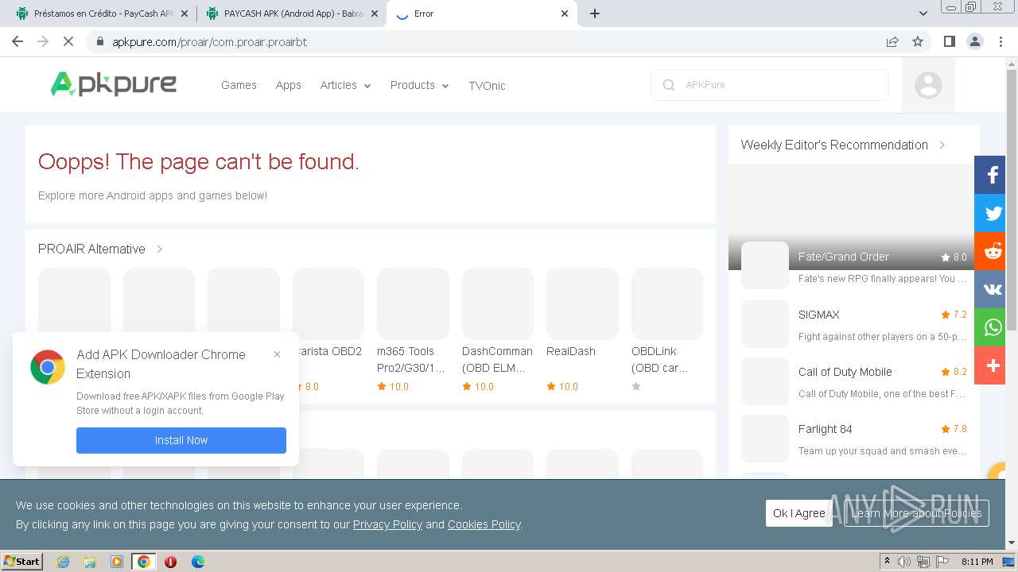Click the taskbar clock 8:11 PM
Viewport: 1018px width, 572px height.
(977, 562)
